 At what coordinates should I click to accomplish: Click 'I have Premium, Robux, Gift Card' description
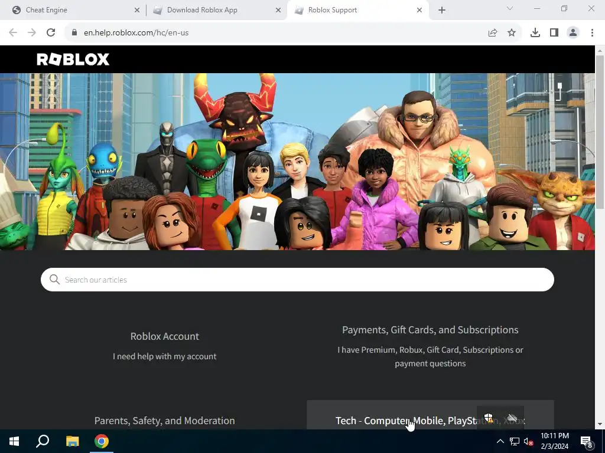430,357
